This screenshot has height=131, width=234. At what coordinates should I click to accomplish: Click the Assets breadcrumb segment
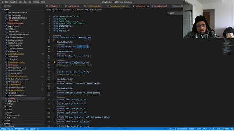(x=49, y=10)
